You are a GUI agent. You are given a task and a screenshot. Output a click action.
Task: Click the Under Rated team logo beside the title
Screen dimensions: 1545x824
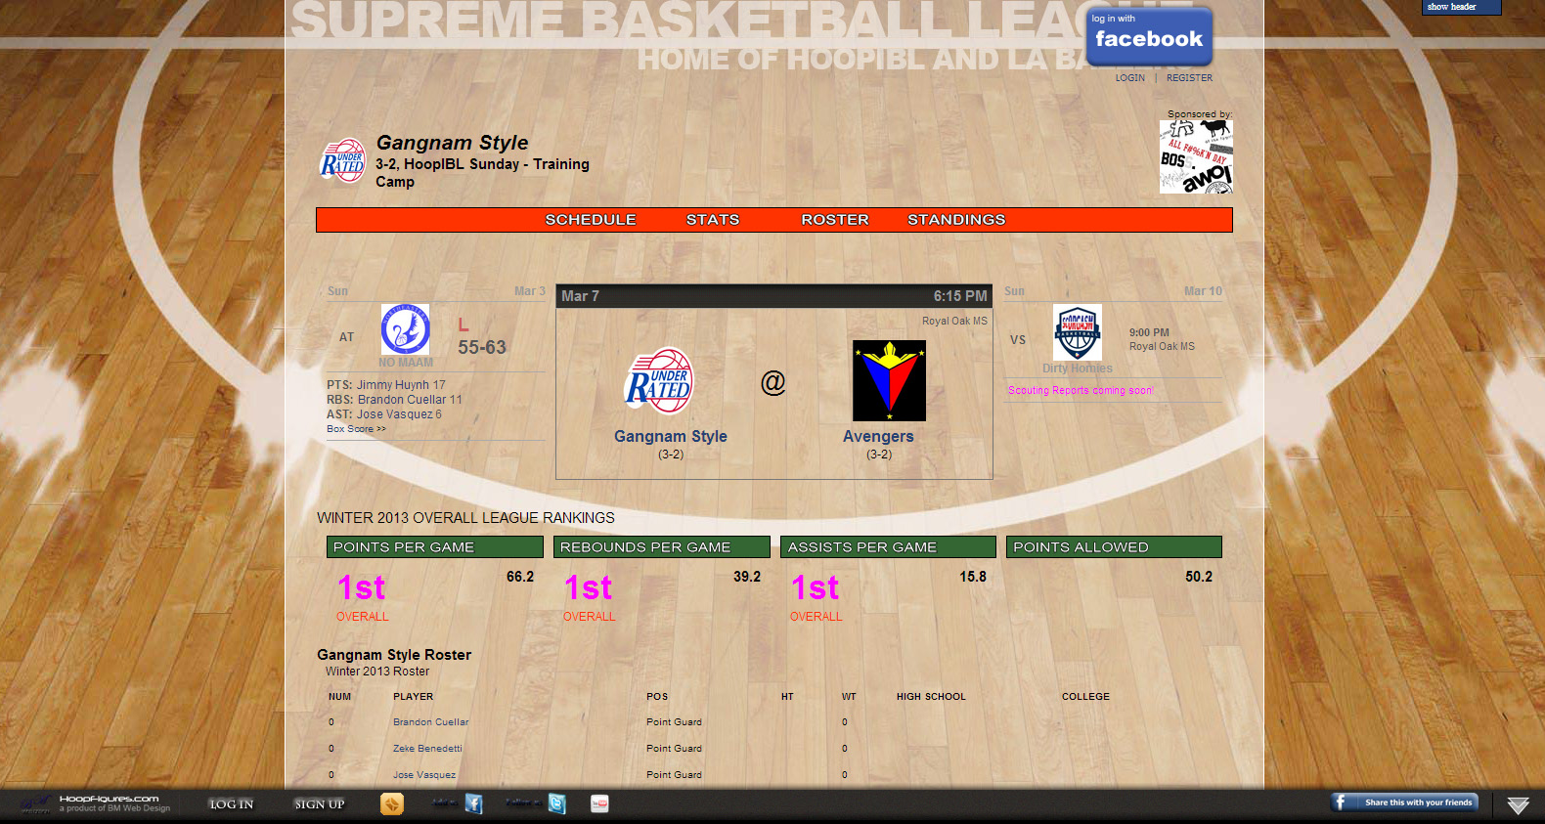(343, 162)
